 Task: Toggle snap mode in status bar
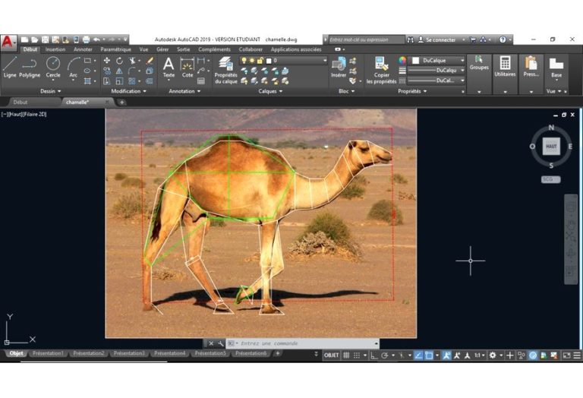click(357, 355)
